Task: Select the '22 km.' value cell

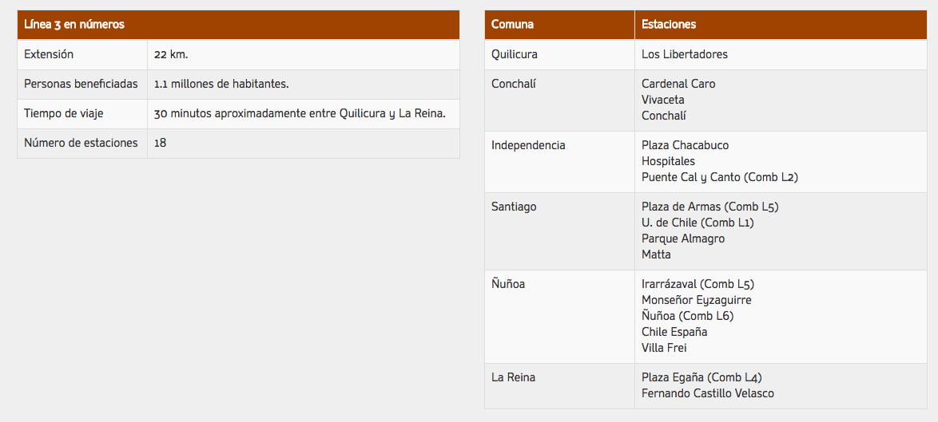Action: [x=171, y=54]
